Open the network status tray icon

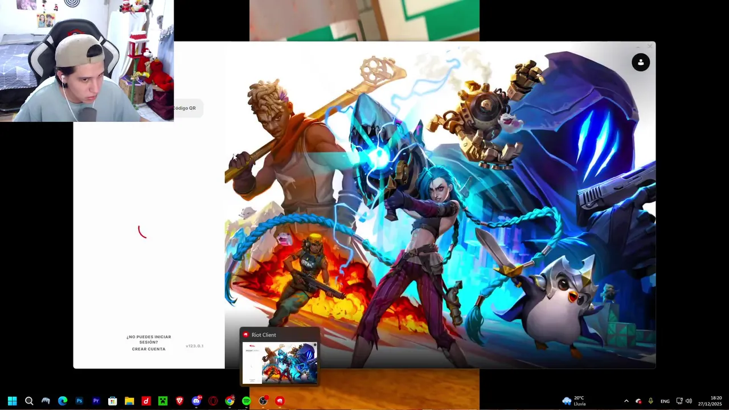click(679, 401)
